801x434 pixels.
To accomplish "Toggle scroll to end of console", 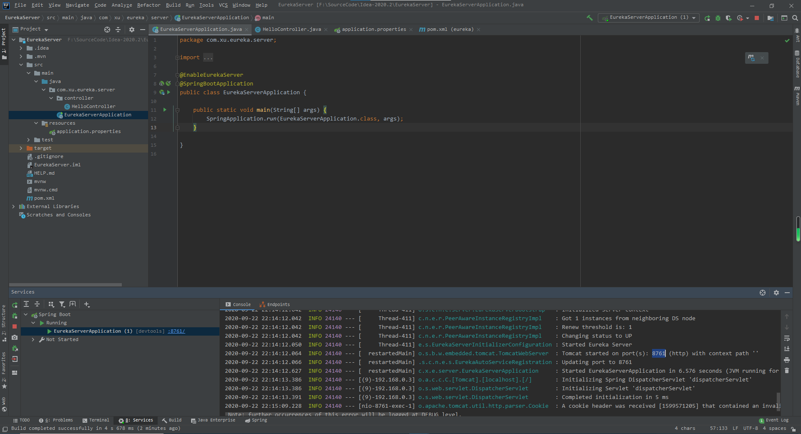I will click(x=787, y=349).
